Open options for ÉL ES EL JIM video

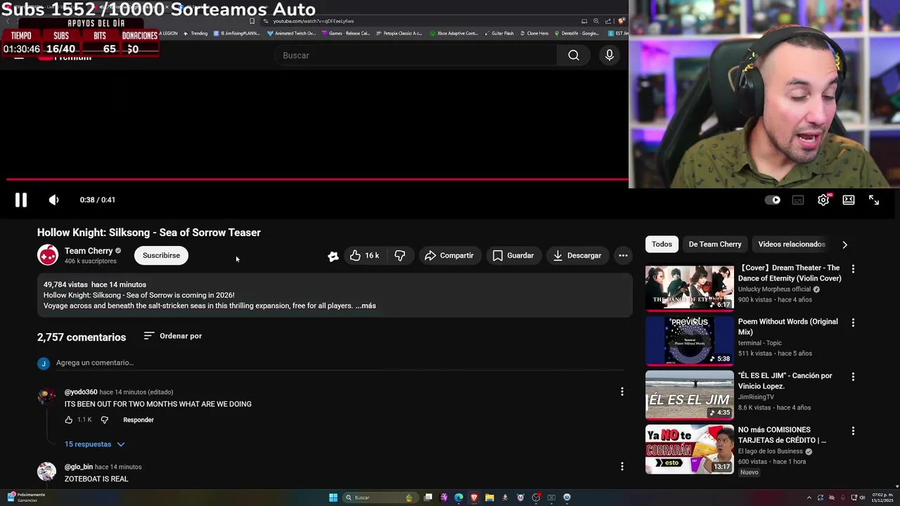pyautogui.click(x=853, y=377)
